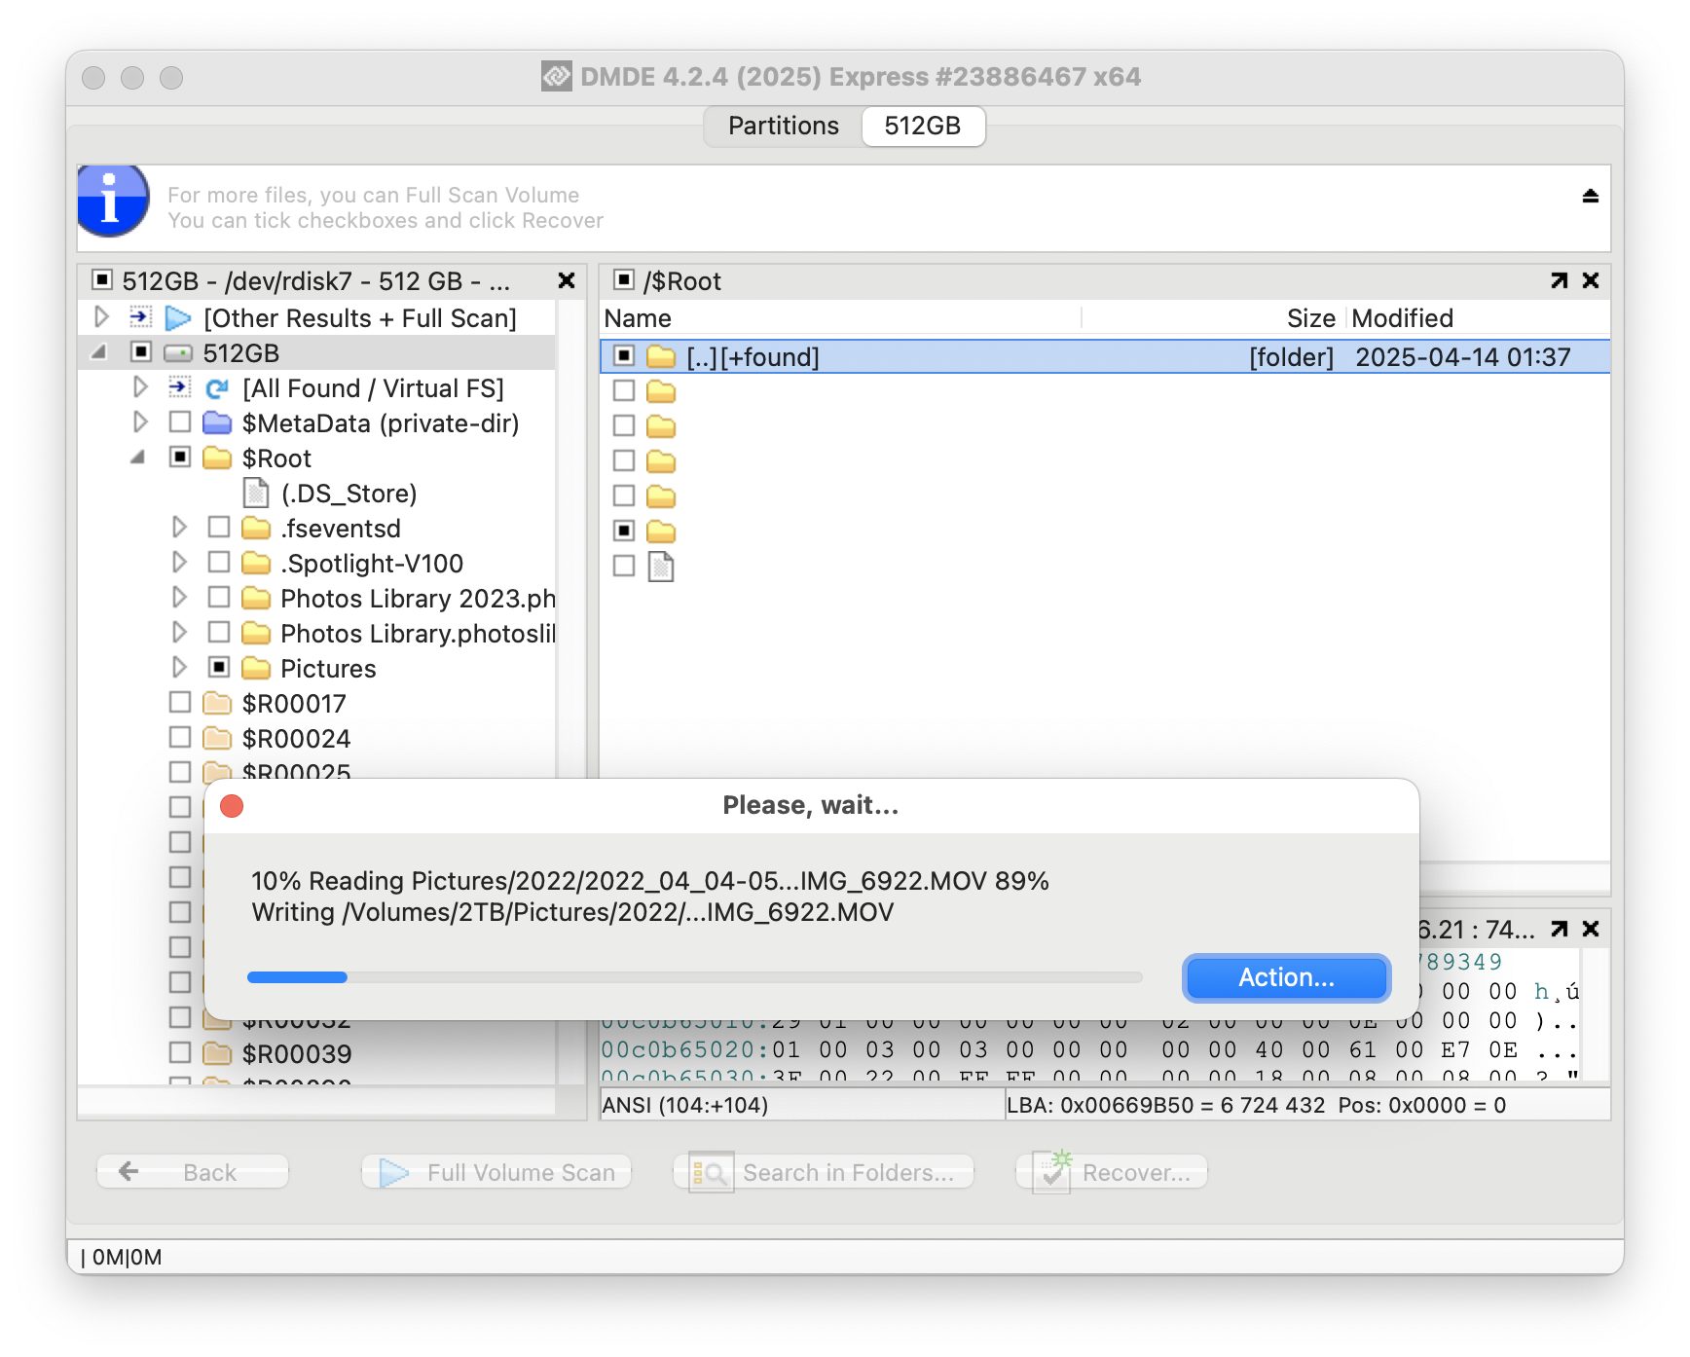Start Full Volume Scan
Screen dimensions: 1690x1357
(x=496, y=1172)
